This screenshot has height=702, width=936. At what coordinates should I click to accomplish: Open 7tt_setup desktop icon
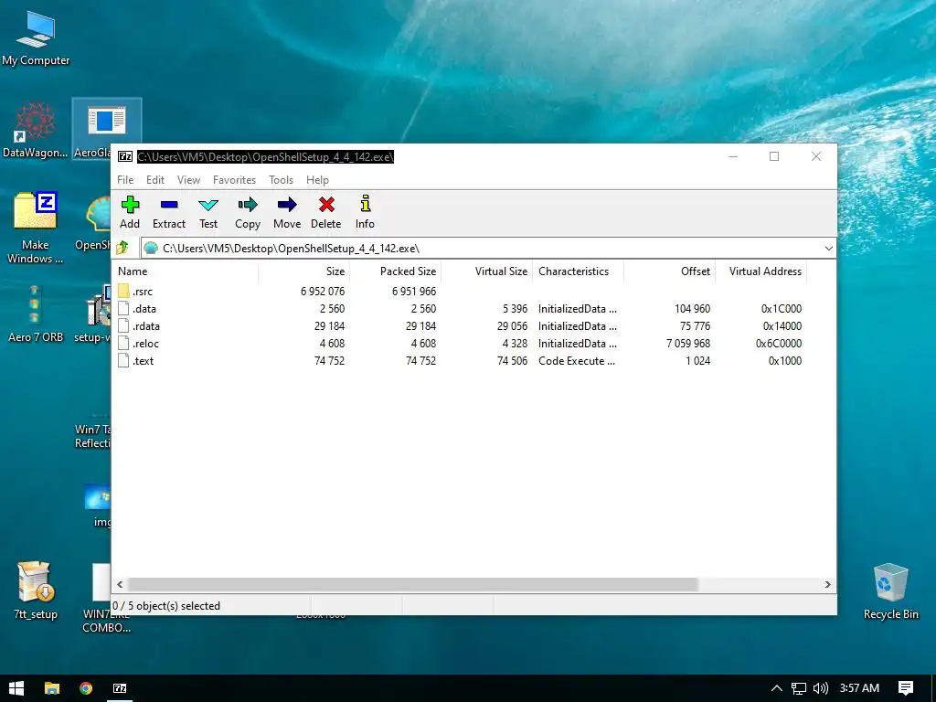pos(36,582)
